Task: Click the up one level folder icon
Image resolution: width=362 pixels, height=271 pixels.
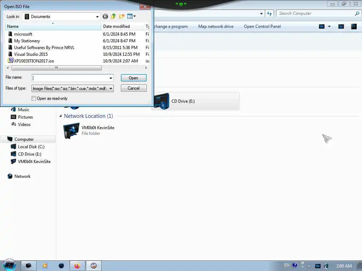Action: pos(113,16)
